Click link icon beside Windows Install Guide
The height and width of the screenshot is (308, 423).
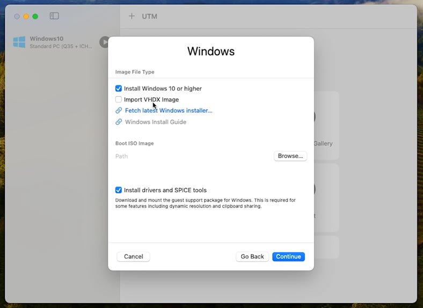pos(119,122)
